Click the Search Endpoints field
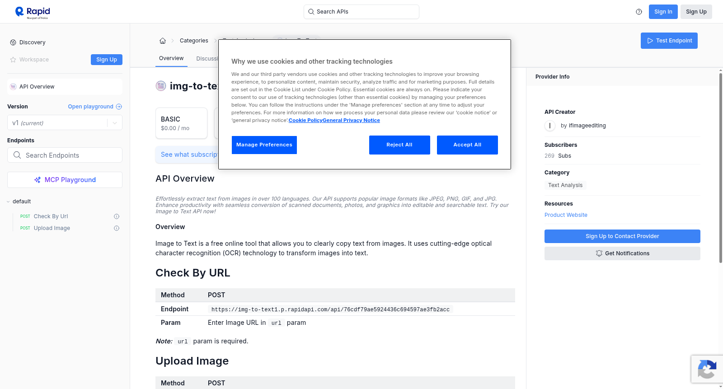The image size is (723, 389). point(65,155)
